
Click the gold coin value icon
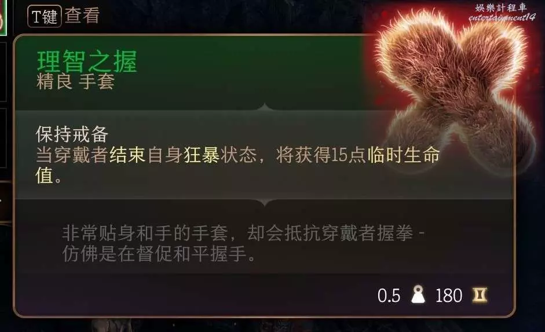[x=480, y=295]
